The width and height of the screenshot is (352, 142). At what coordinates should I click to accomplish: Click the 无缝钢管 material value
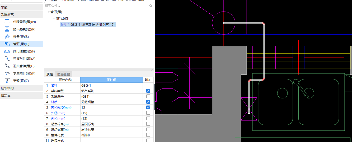click(111, 102)
